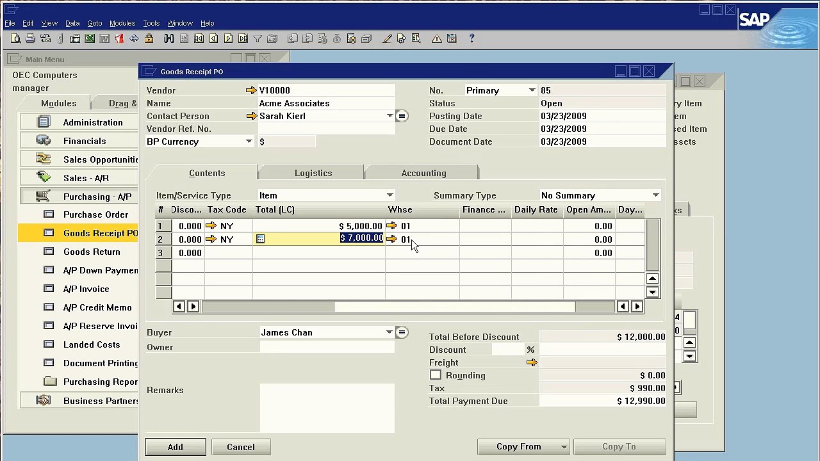Open the BP Currency dropdown

(x=249, y=142)
